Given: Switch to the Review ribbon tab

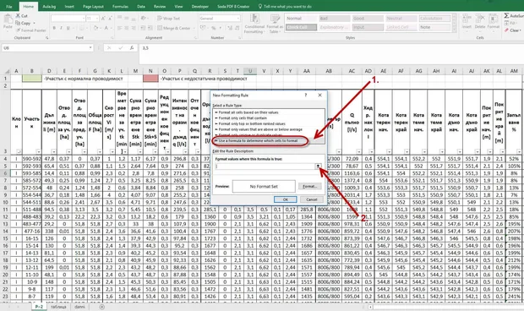Looking at the screenshot, I should point(160,7).
